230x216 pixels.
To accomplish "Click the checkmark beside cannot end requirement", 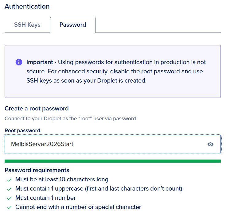I will (x=9, y=207).
